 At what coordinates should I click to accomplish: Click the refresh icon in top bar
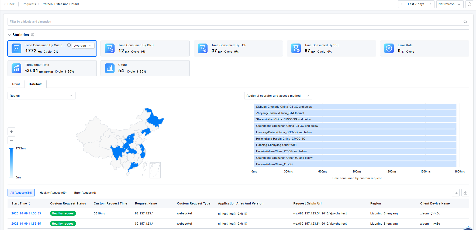click(x=469, y=4)
